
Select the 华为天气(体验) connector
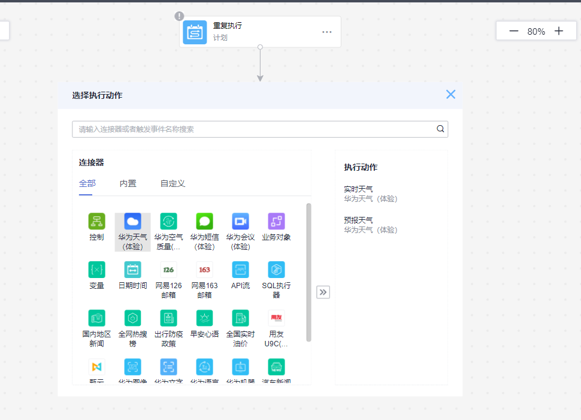click(132, 232)
